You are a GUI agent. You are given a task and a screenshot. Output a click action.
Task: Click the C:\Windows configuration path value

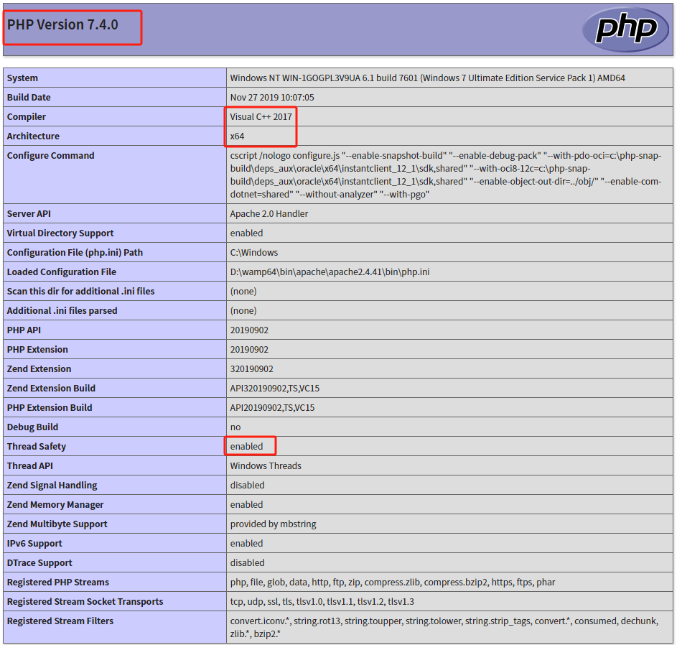253,253
